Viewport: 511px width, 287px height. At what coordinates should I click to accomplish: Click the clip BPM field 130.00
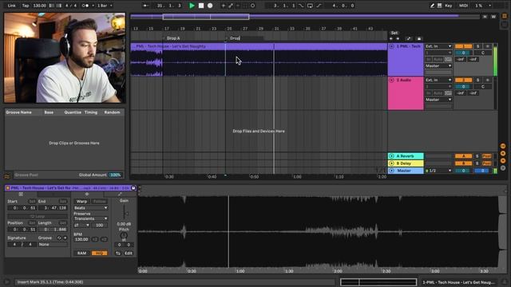pyautogui.click(x=81, y=239)
